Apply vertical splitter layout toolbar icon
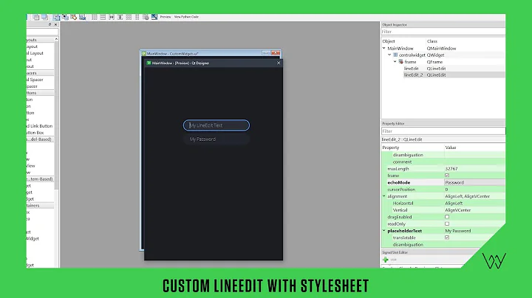The height and width of the screenshot is (298, 532). click(120, 17)
